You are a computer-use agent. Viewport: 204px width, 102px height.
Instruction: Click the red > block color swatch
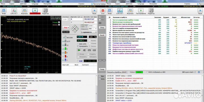(x=65, y=56)
